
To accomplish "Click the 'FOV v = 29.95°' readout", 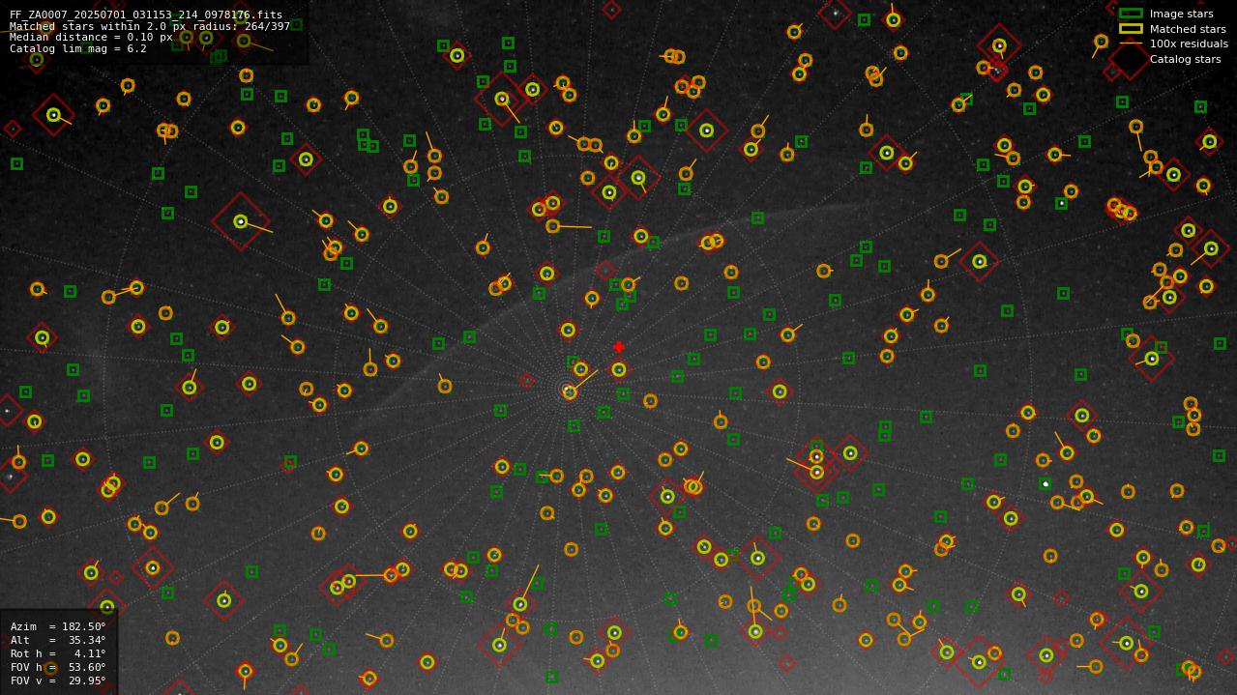I will pyautogui.click(x=58, y=681).
